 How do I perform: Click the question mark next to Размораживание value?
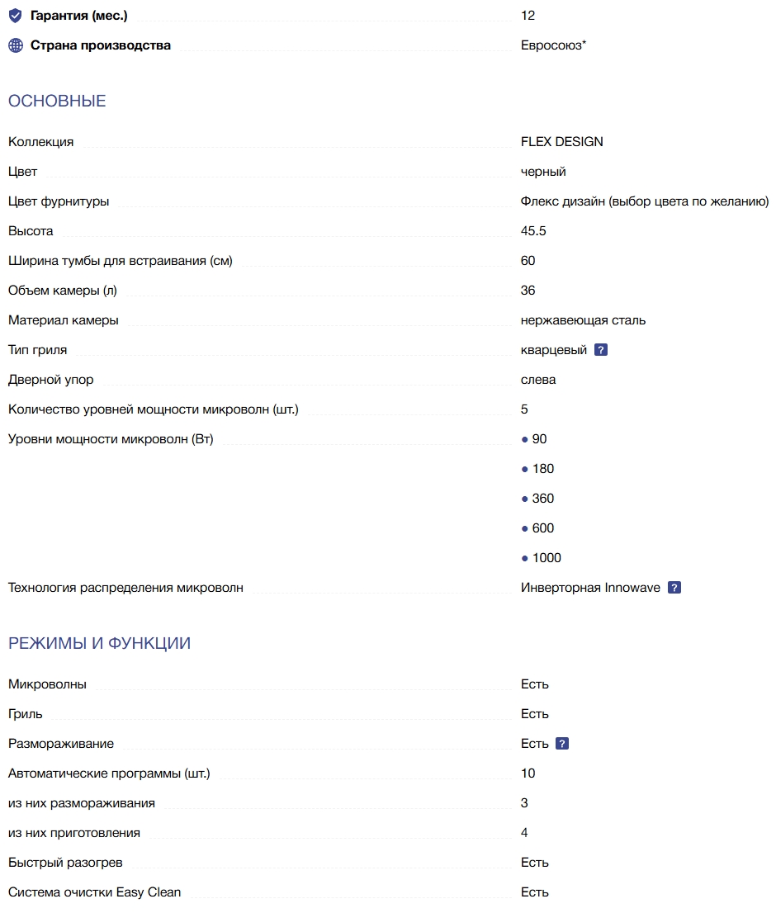pos(562,744)
